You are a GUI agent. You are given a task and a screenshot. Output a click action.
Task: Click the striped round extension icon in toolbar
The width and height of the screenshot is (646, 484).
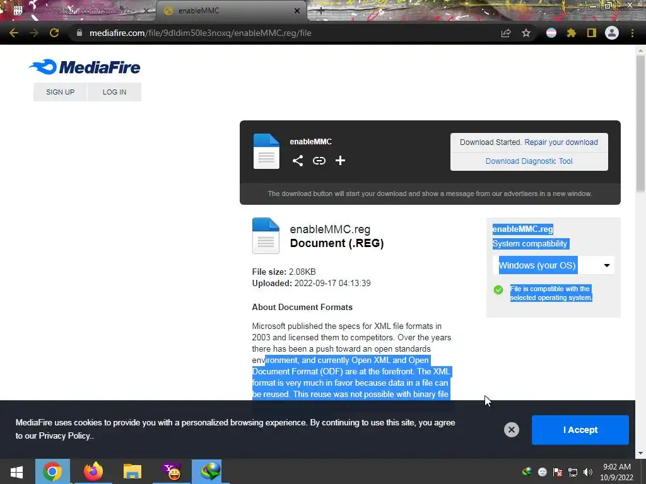pos(551,33)
